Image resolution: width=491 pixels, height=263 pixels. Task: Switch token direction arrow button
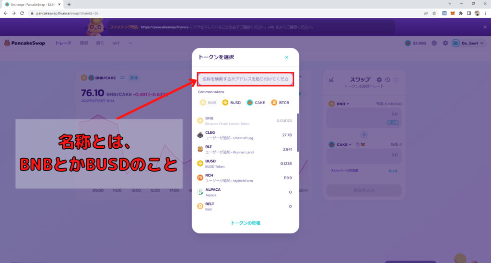click(364, 135)
